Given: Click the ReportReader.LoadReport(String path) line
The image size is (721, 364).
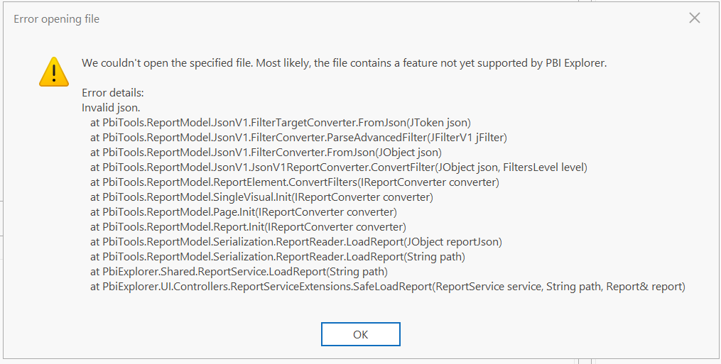Looking at the screenshot, I should click(x=278, y=257).
